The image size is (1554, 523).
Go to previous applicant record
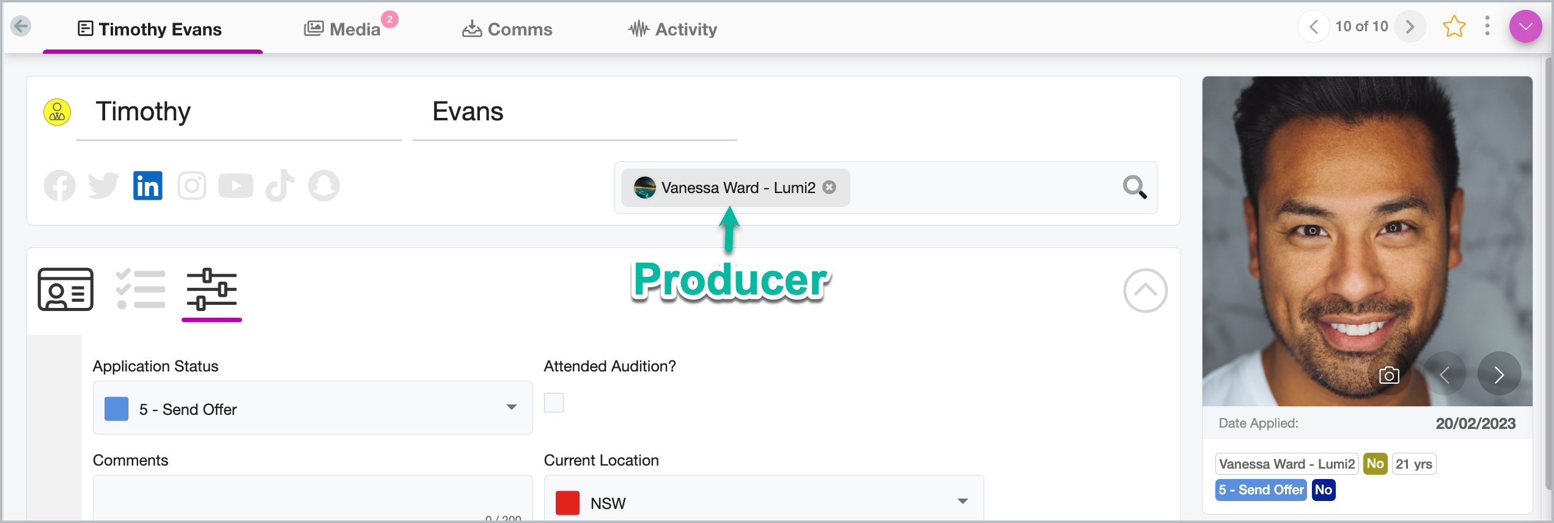point(1313,27)
